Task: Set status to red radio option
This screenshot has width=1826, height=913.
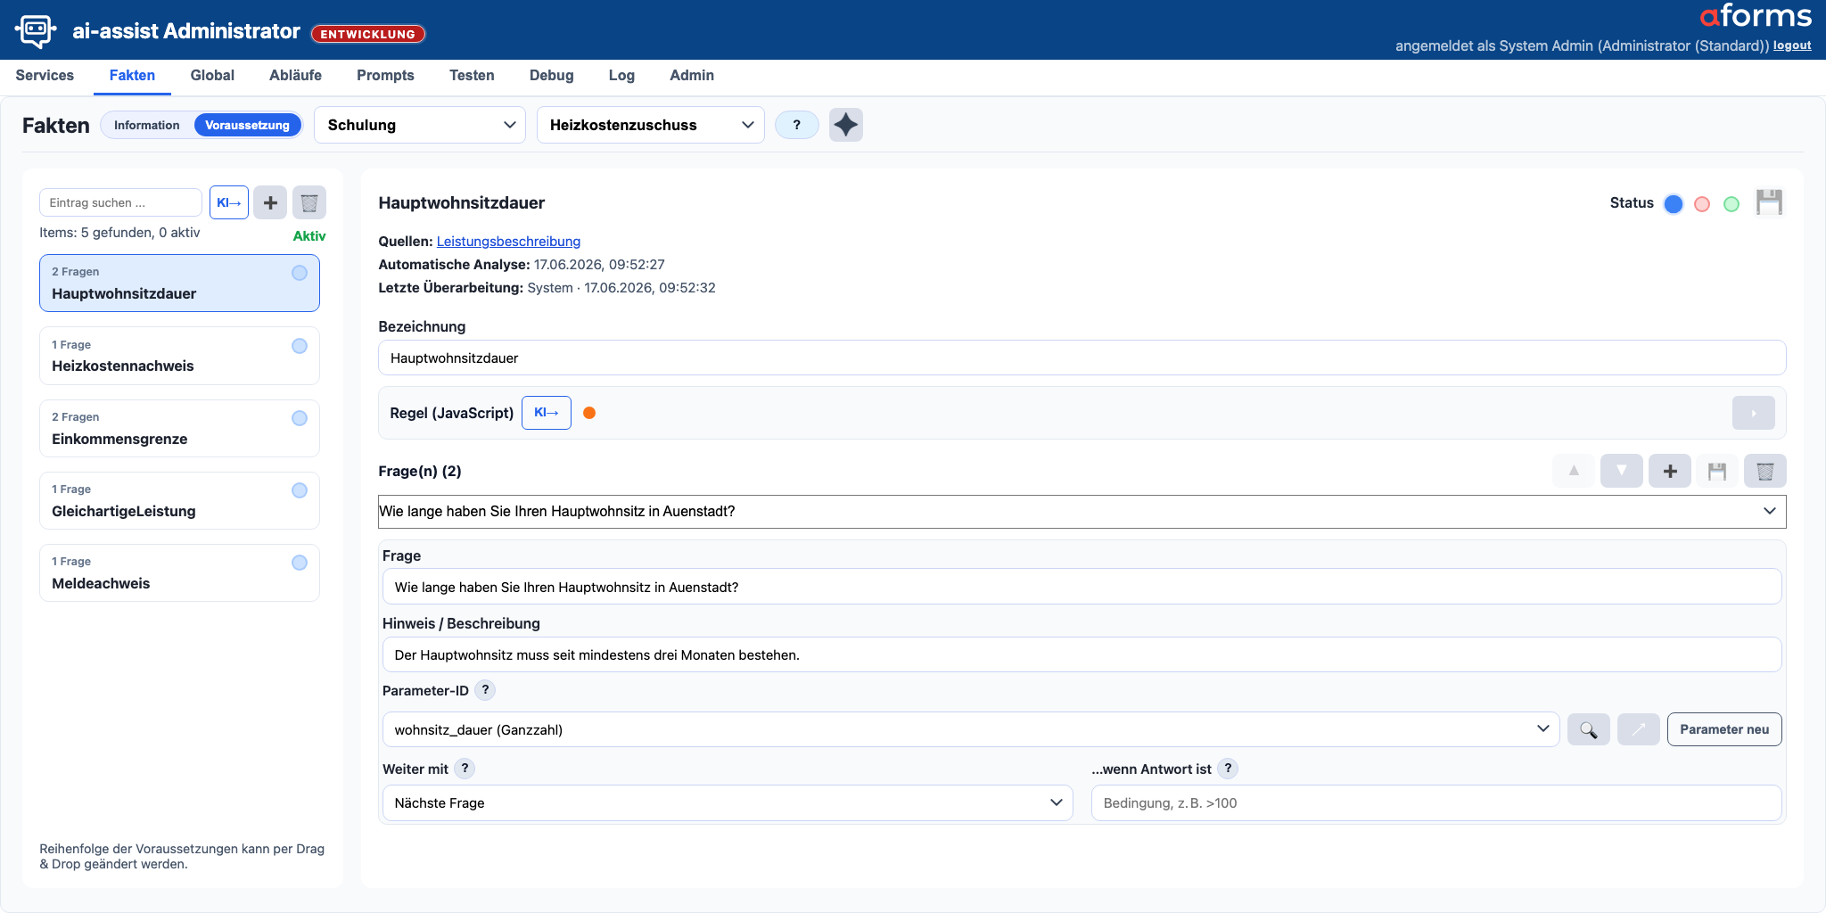Action: 1702,204
